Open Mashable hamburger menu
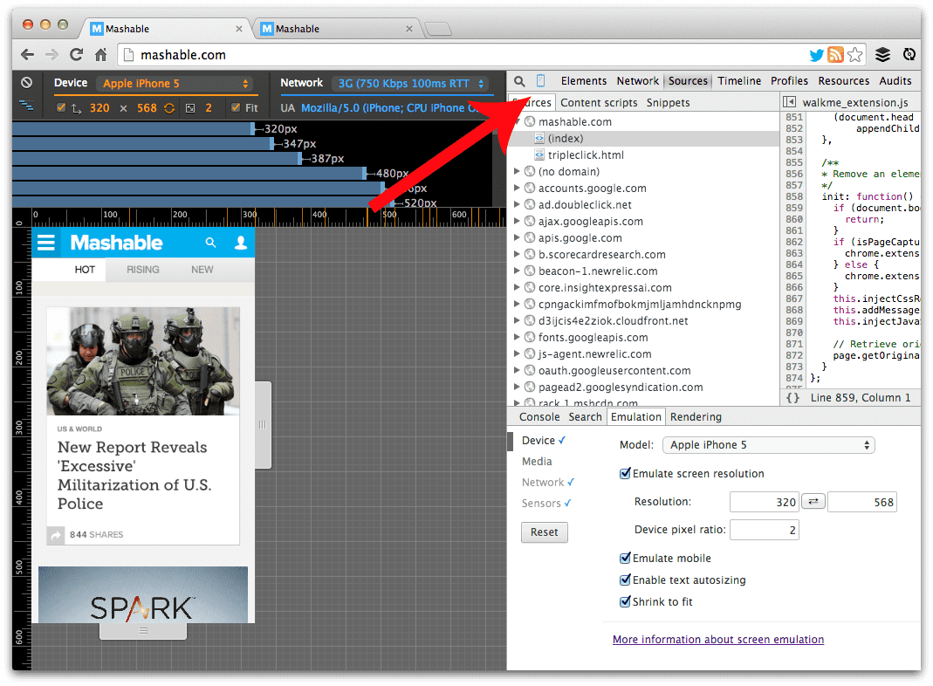 pyautogui.click(x=45, y=243)
